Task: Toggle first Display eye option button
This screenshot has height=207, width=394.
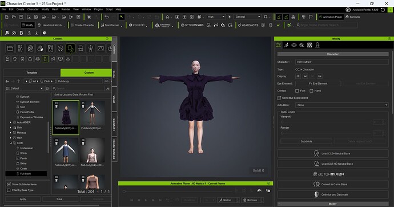Action: click(x=298, y=76)
